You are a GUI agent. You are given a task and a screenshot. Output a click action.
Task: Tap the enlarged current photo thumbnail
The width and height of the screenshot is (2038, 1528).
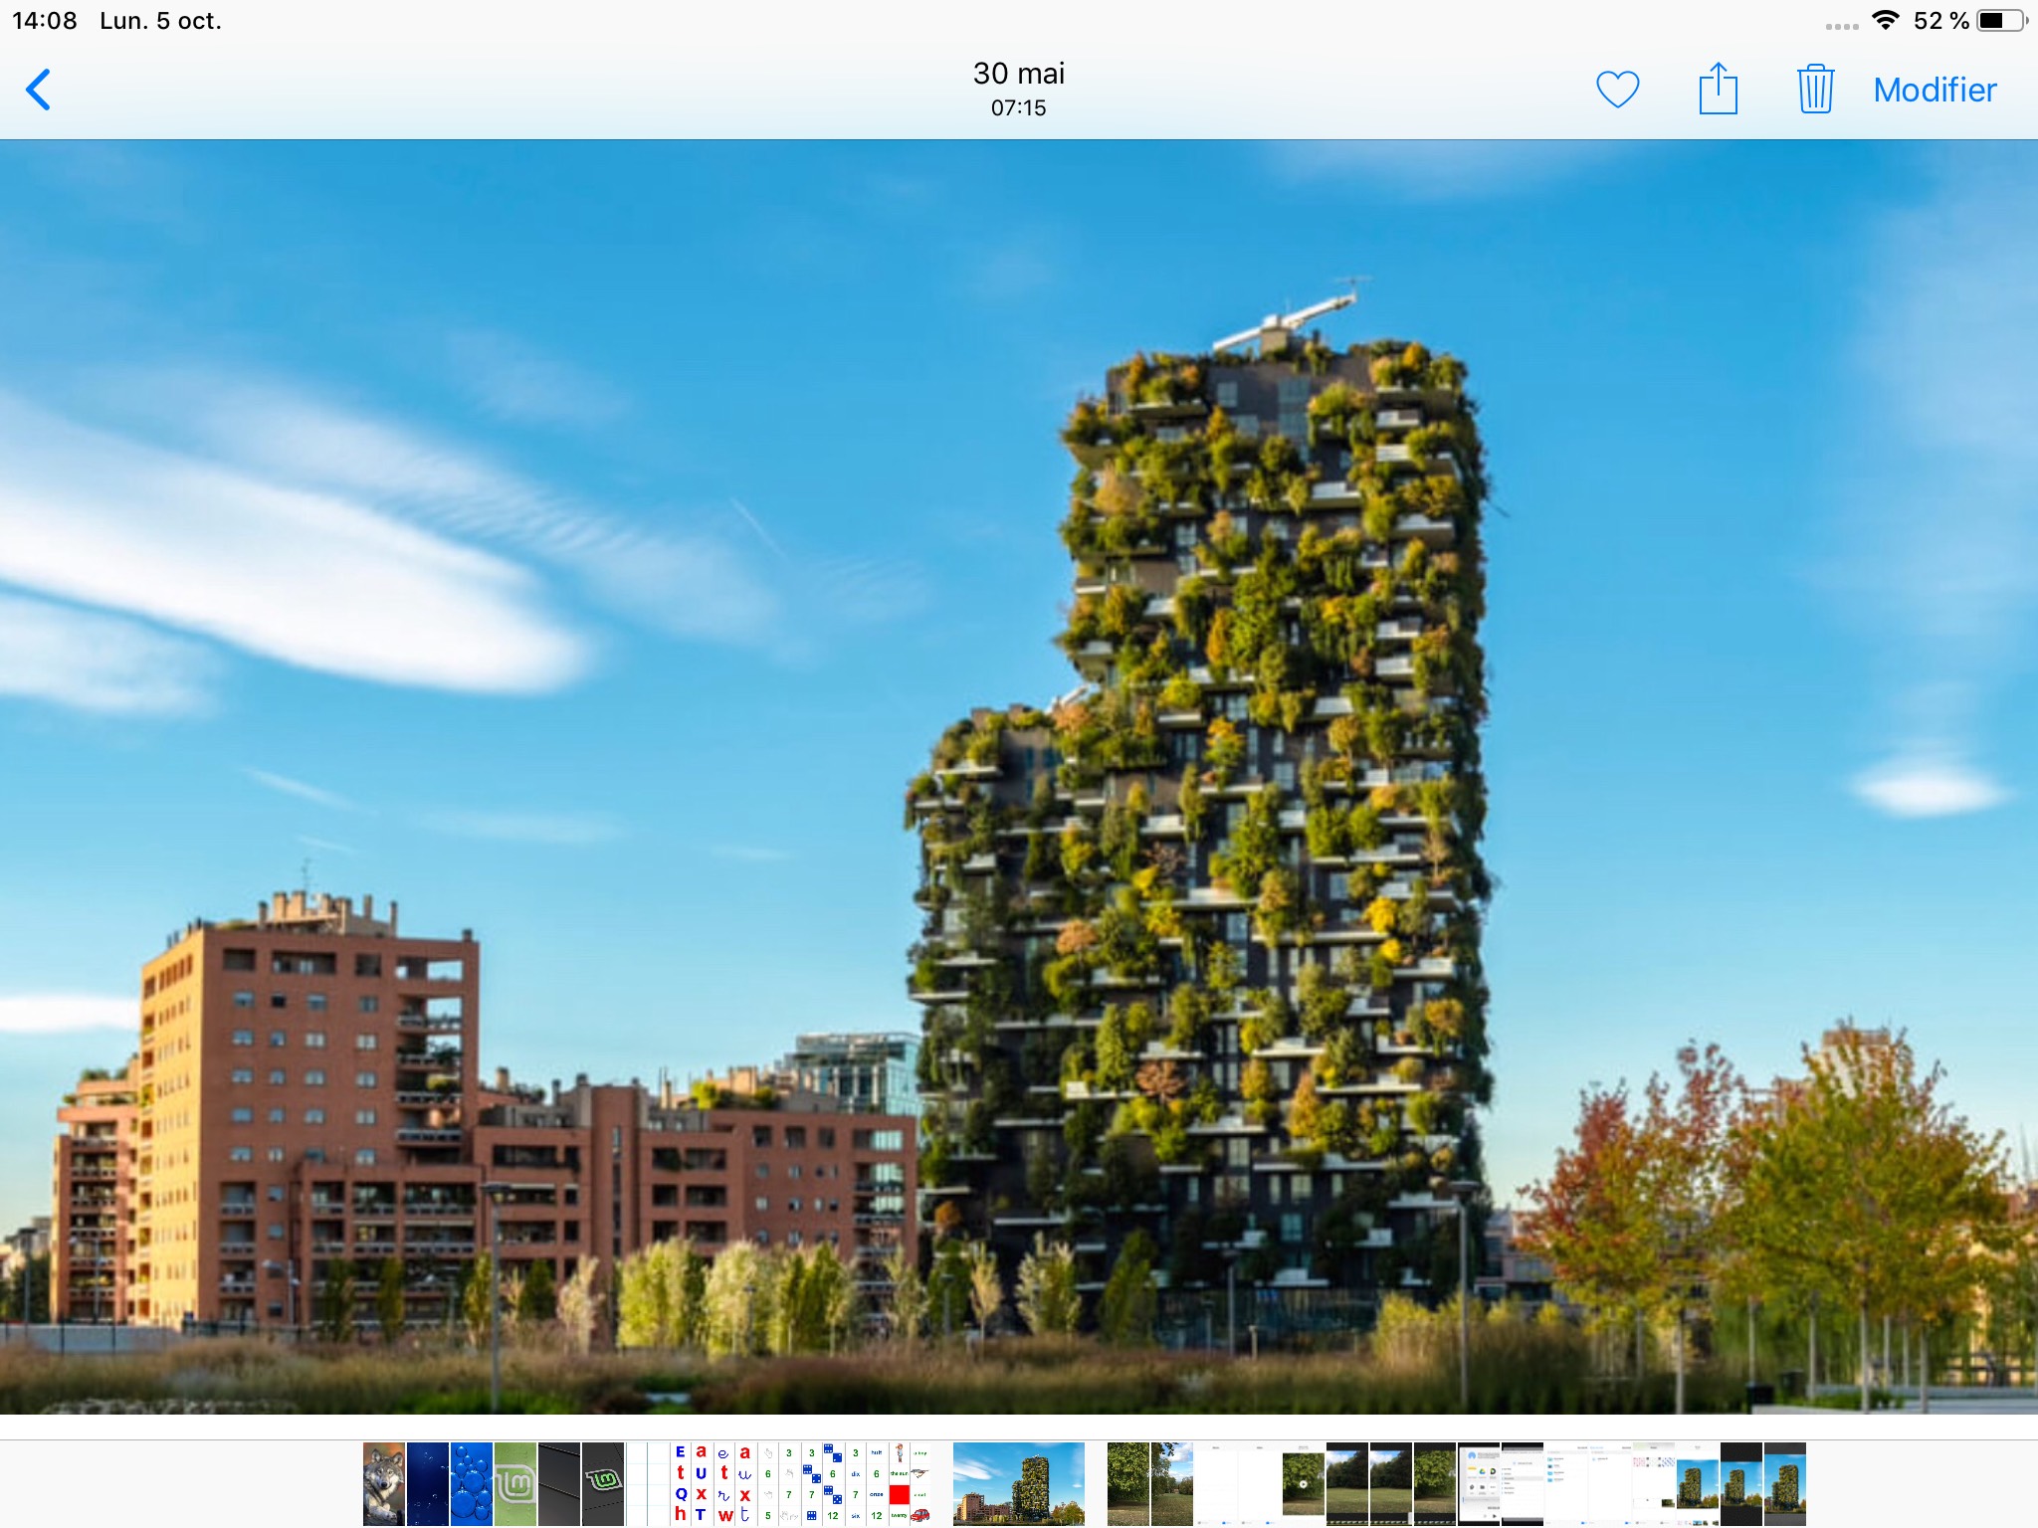point(1018,1483)
